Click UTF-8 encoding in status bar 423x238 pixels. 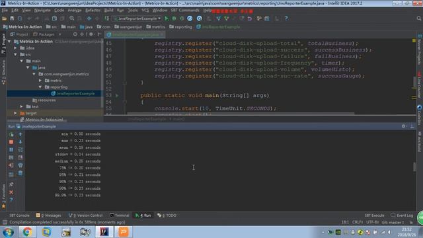[x=372, y=222]
